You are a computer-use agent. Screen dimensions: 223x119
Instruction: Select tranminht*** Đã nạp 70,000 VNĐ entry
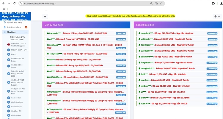(x=178, y=57)
